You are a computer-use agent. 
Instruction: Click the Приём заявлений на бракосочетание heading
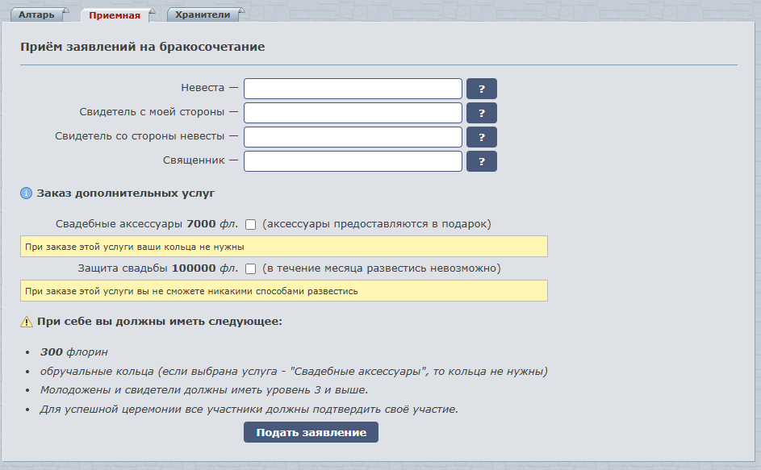pyautogui.click(x=143, y=47)
